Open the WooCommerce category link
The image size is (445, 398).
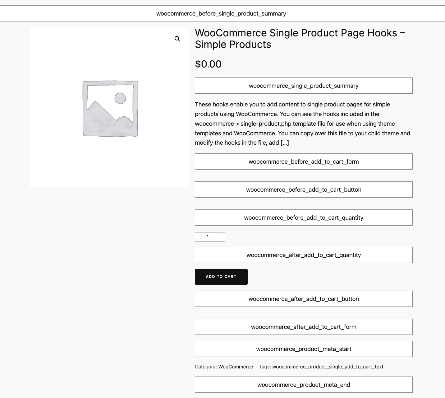[236, 367]
